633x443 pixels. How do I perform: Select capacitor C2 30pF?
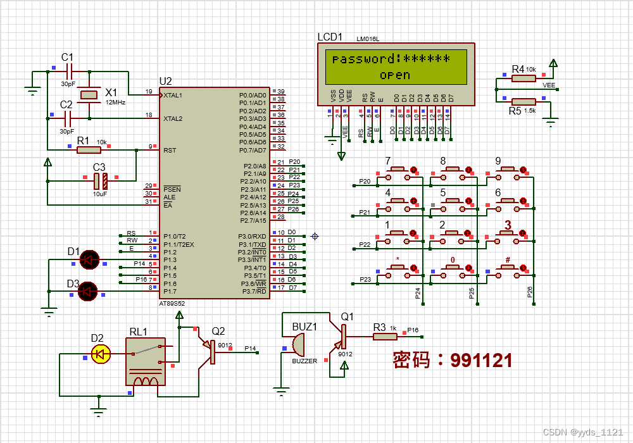pyautogui.click(x=68, y=118)
